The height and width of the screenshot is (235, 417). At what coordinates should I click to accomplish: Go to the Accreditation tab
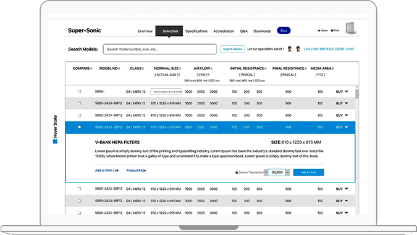point(224,31)
